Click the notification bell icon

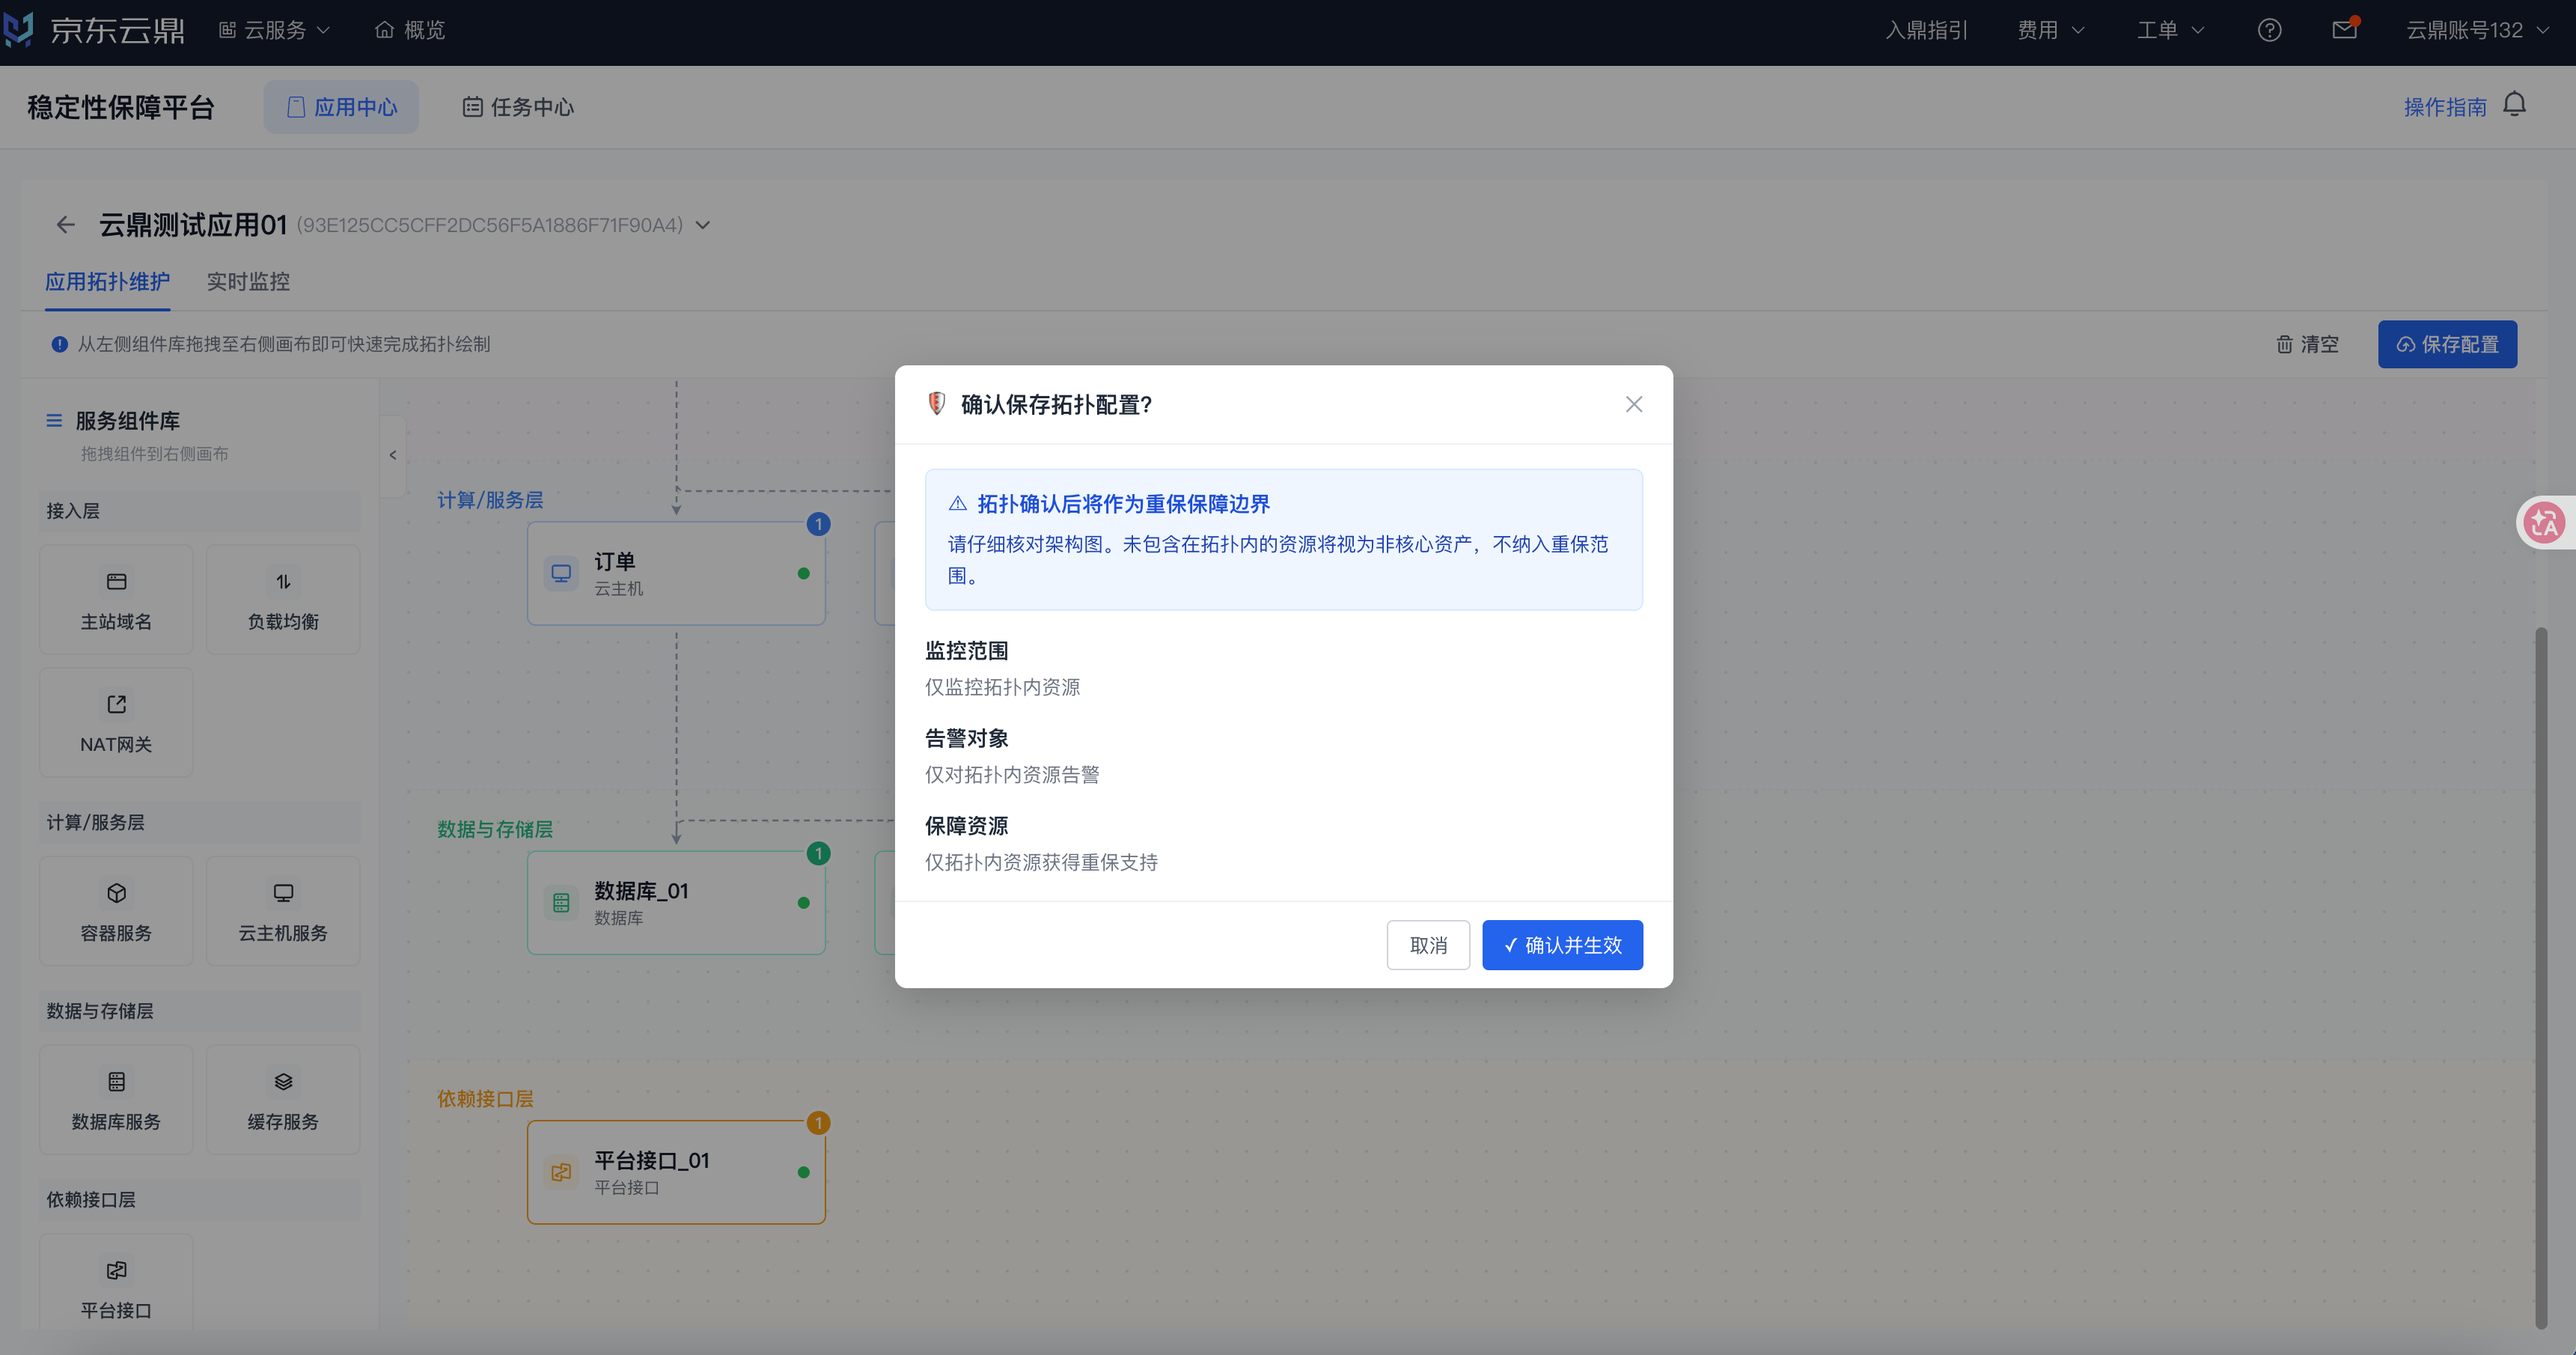2514,105
